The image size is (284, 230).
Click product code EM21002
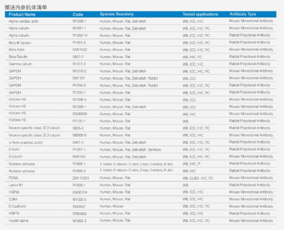[80, 50]
